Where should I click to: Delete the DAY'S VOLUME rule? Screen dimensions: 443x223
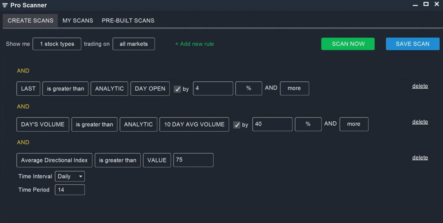point(420,122)
